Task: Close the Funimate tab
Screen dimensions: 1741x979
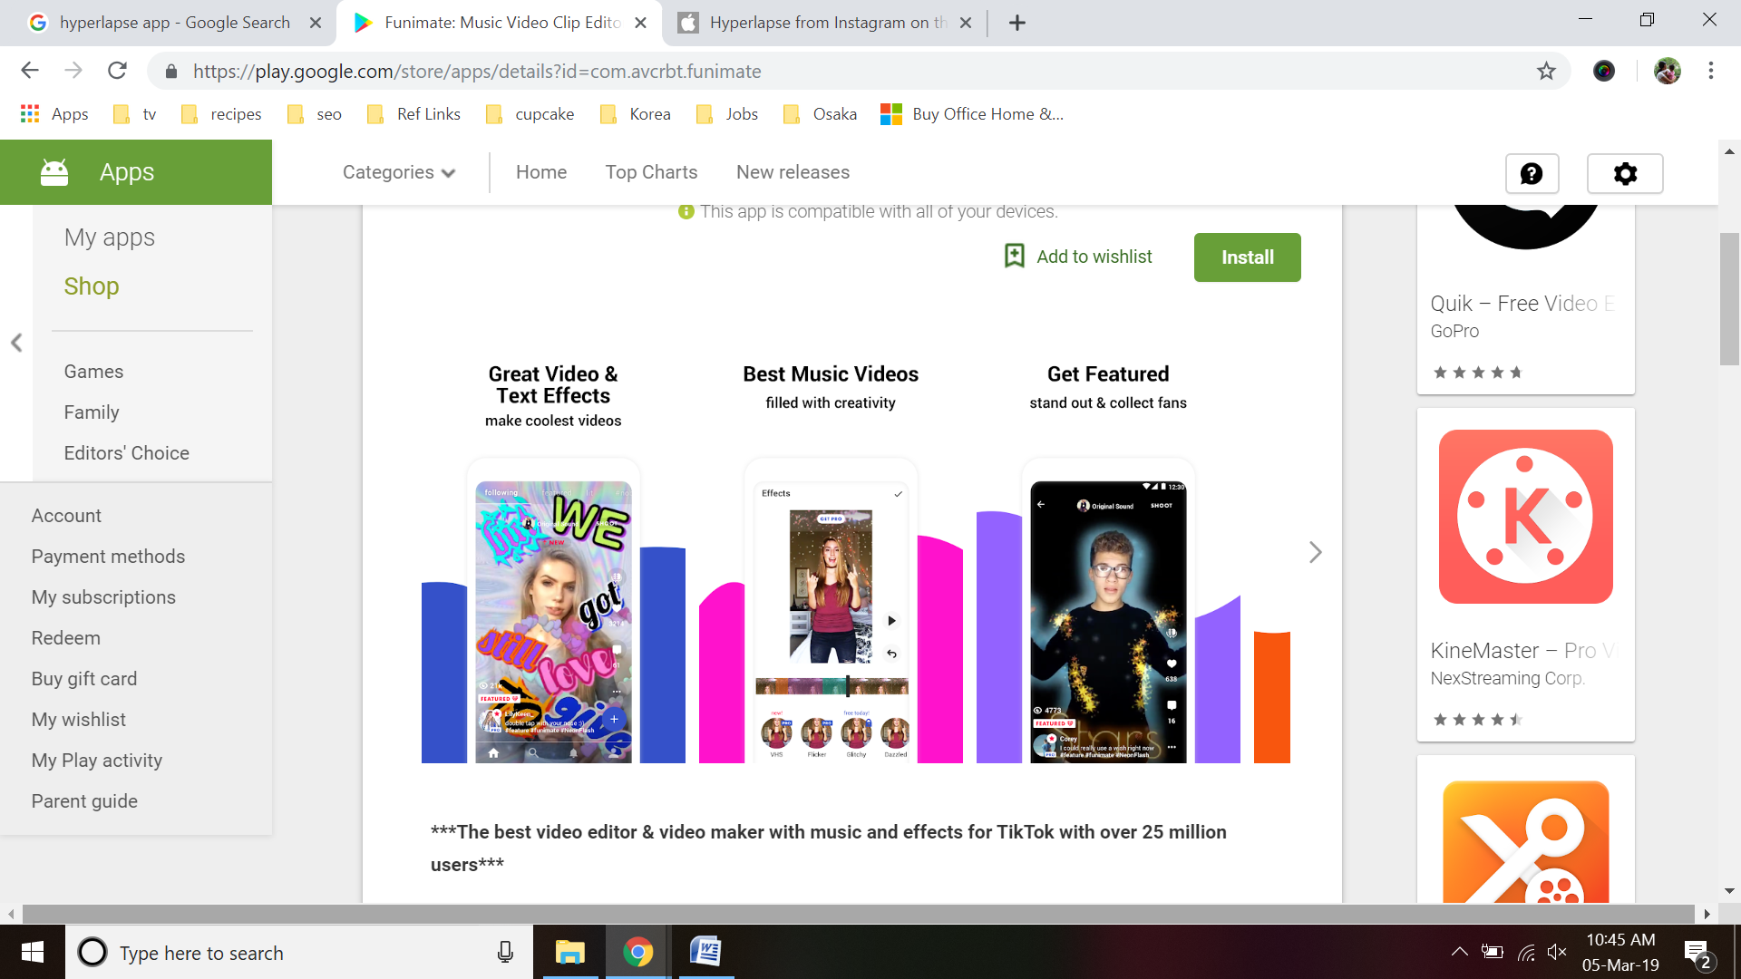Action: (641, 23)
